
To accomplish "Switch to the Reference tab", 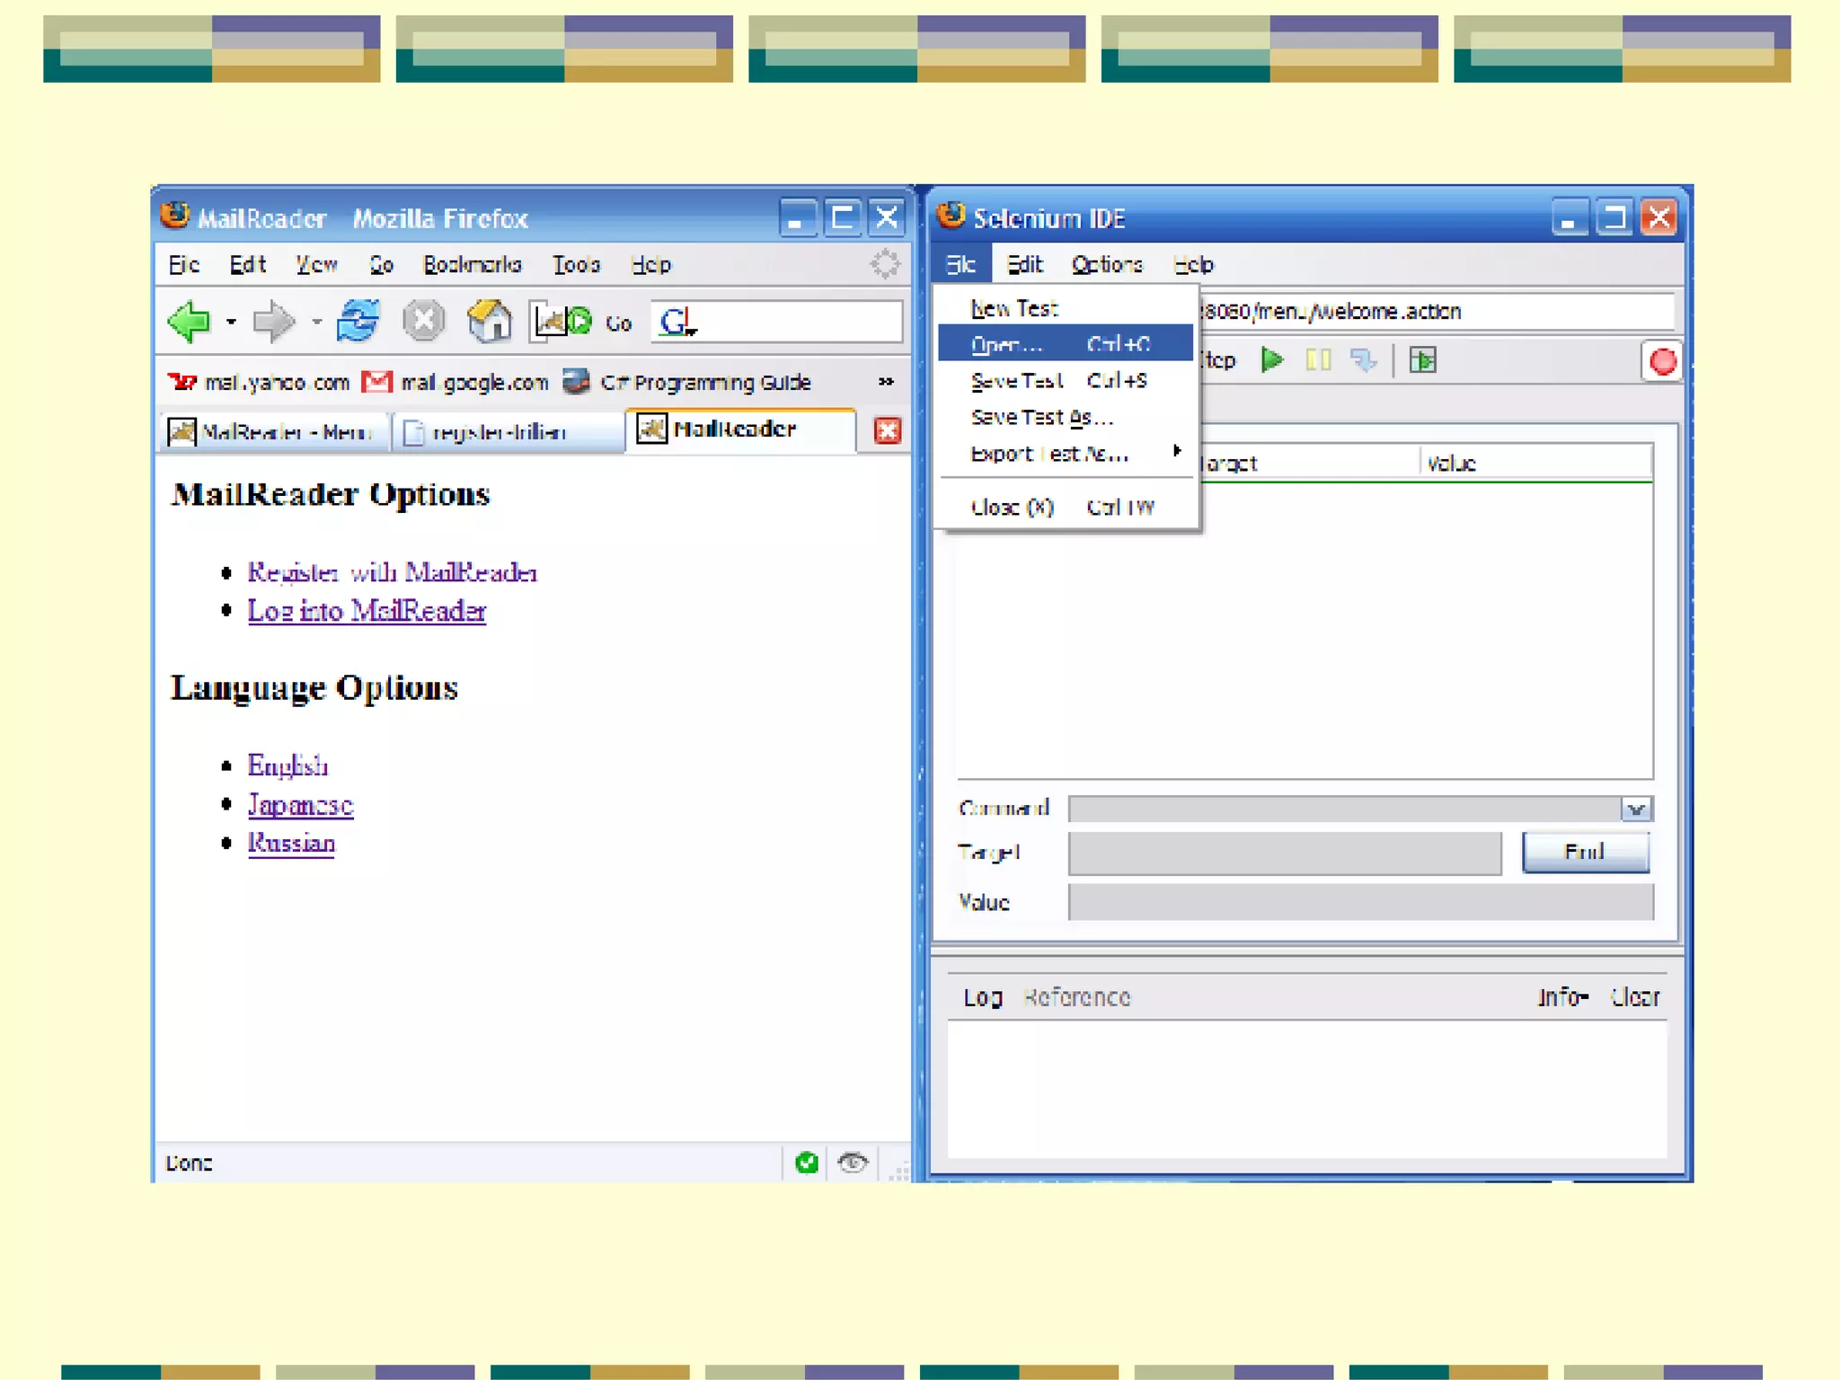I will (x=1077, y=997).
